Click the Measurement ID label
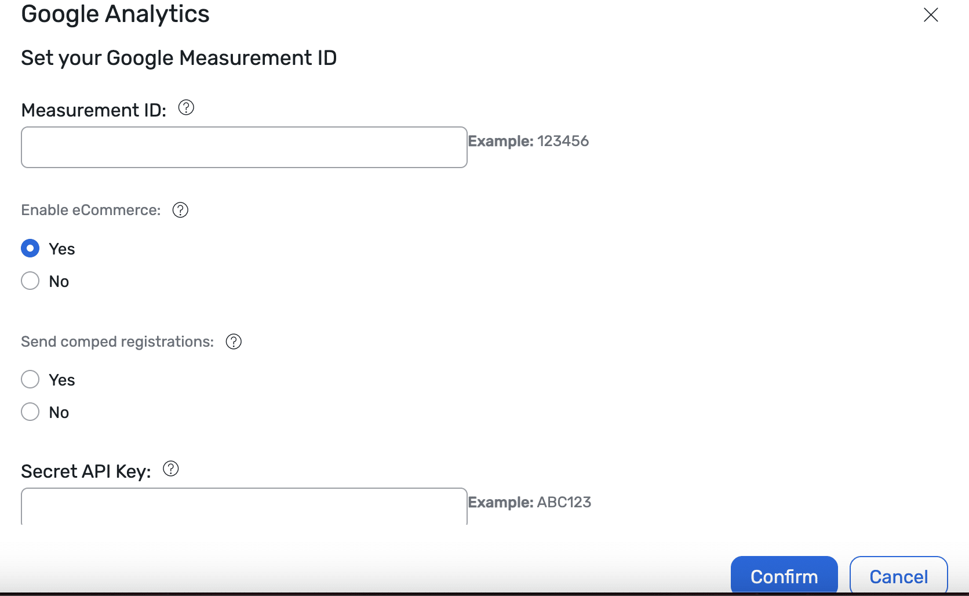 pyautogui.click(x=93, y=110)
